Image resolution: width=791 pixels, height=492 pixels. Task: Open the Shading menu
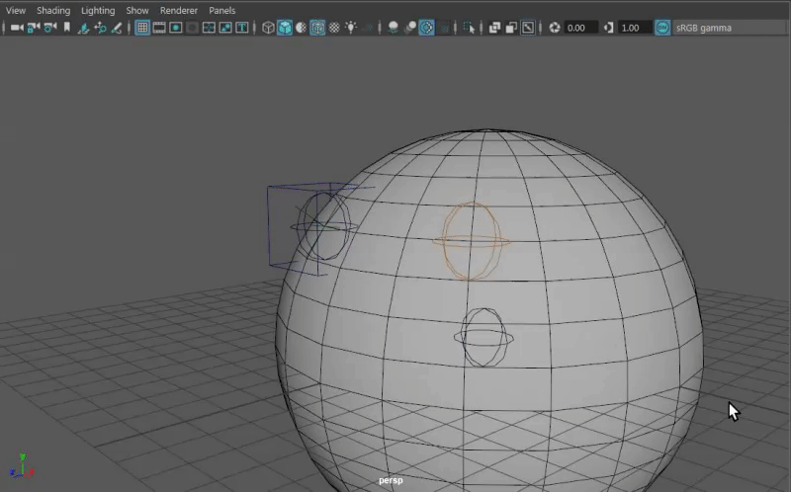pos(53,10)
